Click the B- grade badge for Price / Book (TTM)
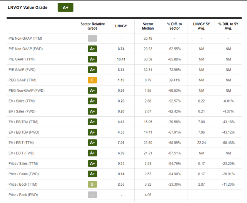The width and height of the screenshot is (247, 203). 92,184
